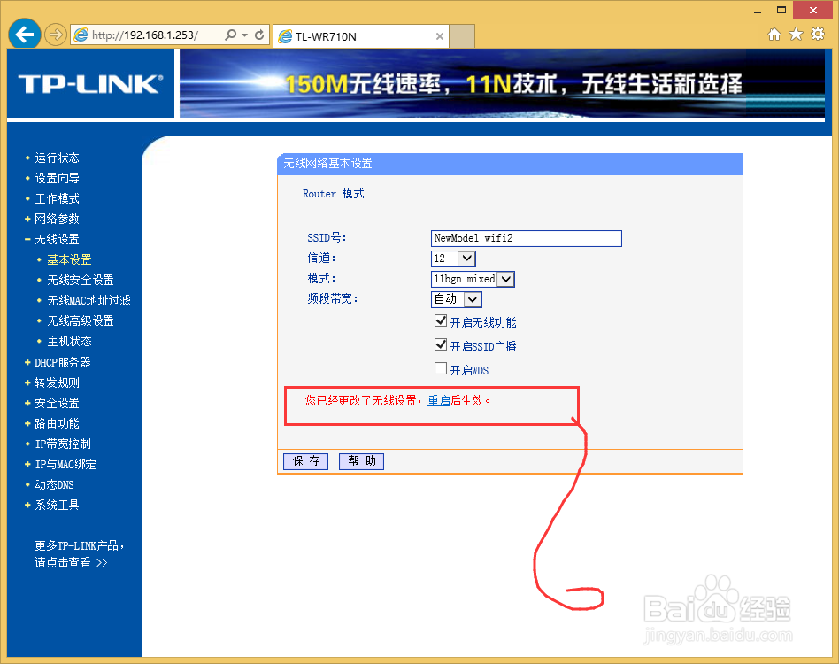Image resolution: width=839 pixels, height=664 pixels.
Task: Open the 模式 11bgn mixed dropdown
Action: click(473, 279)
